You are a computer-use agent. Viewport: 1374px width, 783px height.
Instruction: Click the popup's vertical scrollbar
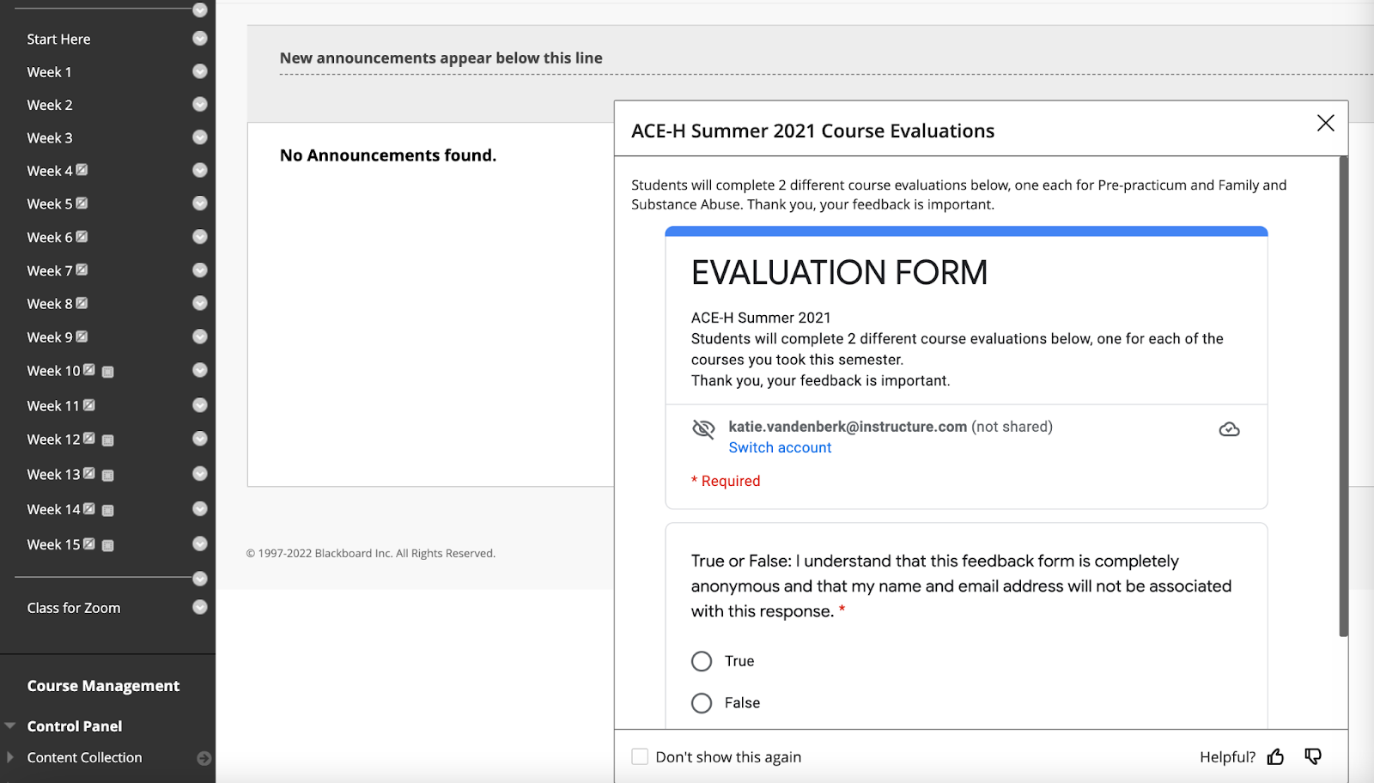pos(1343,395)
